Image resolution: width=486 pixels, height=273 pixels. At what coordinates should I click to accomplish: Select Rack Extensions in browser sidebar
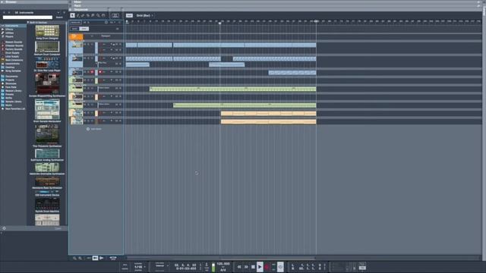pos(14,60)
